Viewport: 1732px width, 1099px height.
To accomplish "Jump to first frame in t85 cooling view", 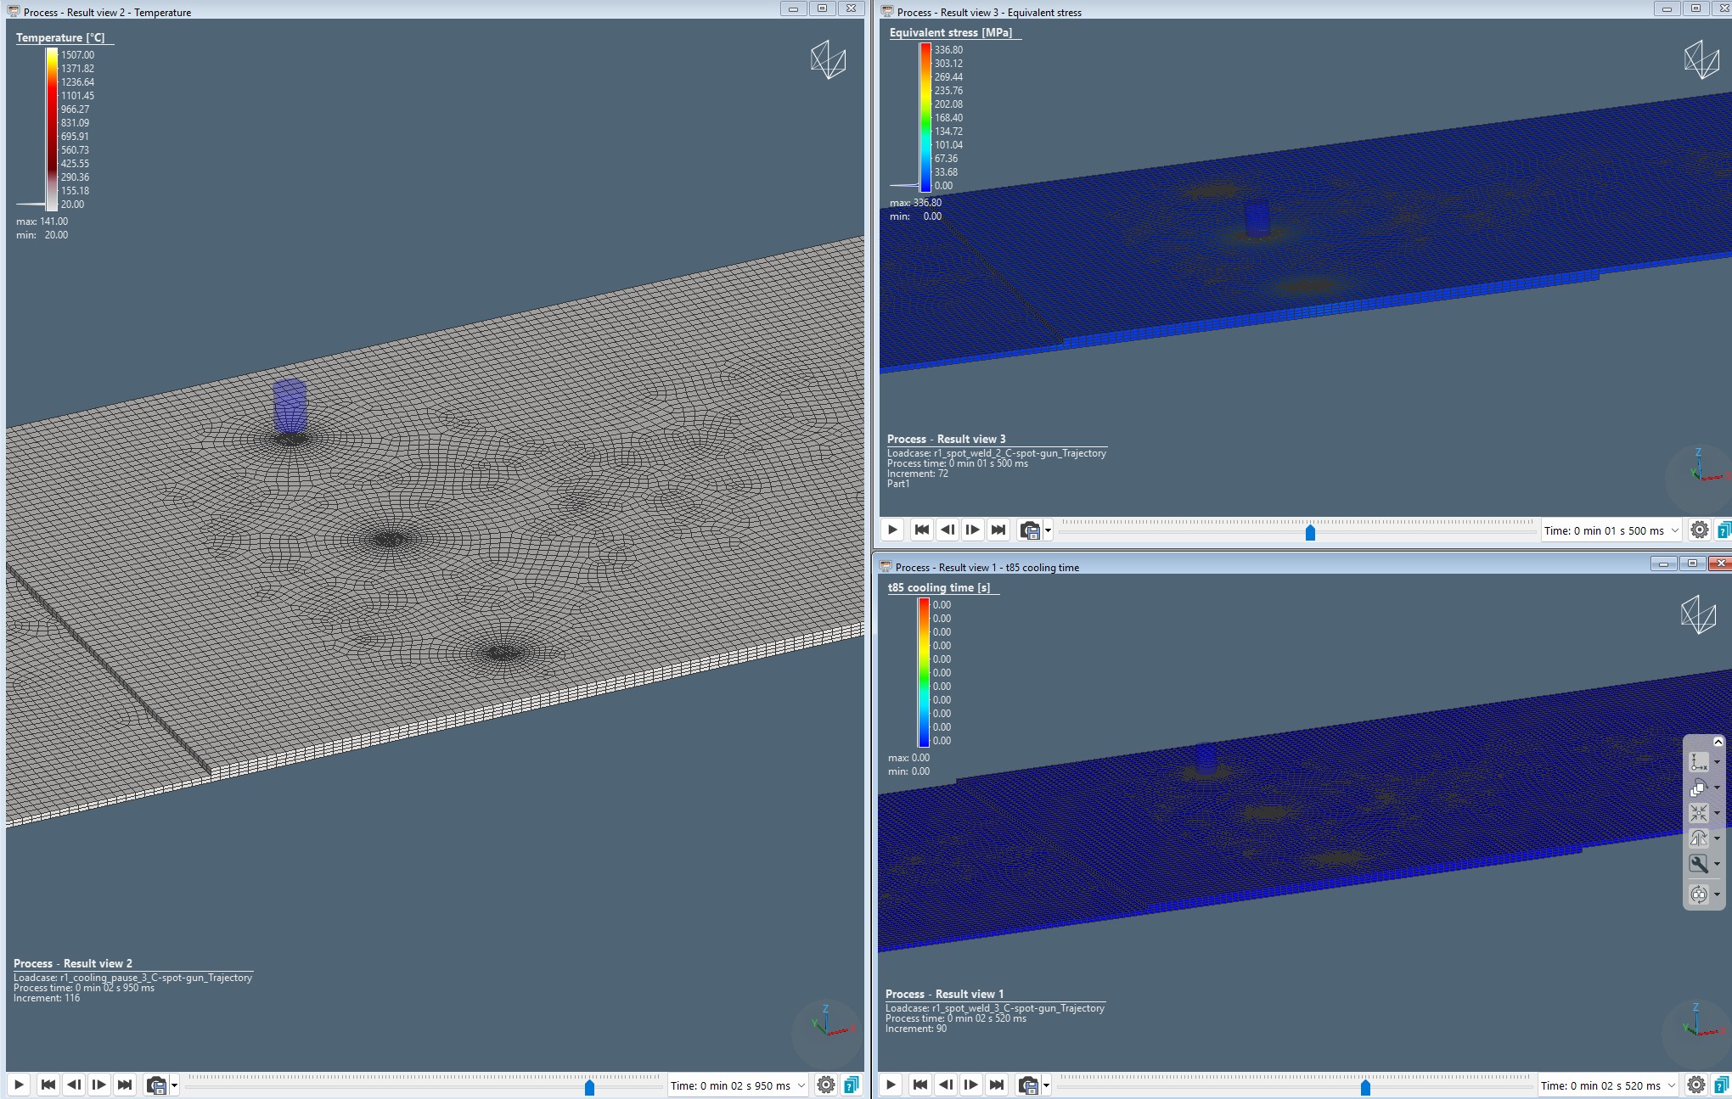I will [920, 1085].
